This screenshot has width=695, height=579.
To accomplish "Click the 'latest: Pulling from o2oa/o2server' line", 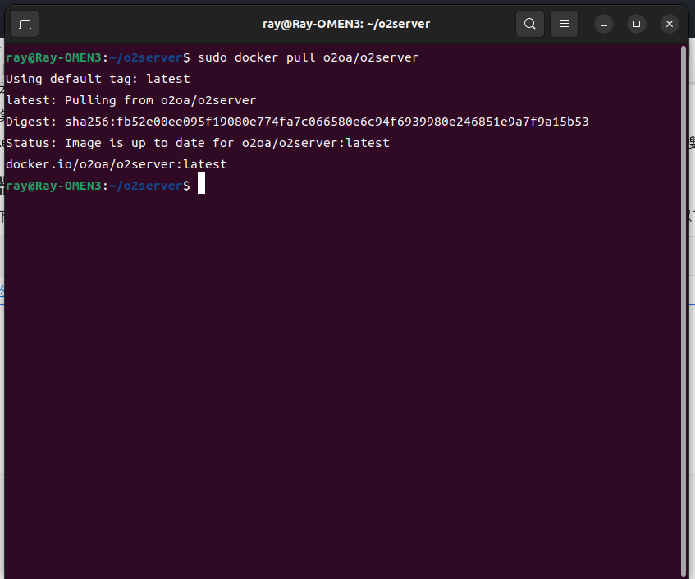I will (130, 100).
